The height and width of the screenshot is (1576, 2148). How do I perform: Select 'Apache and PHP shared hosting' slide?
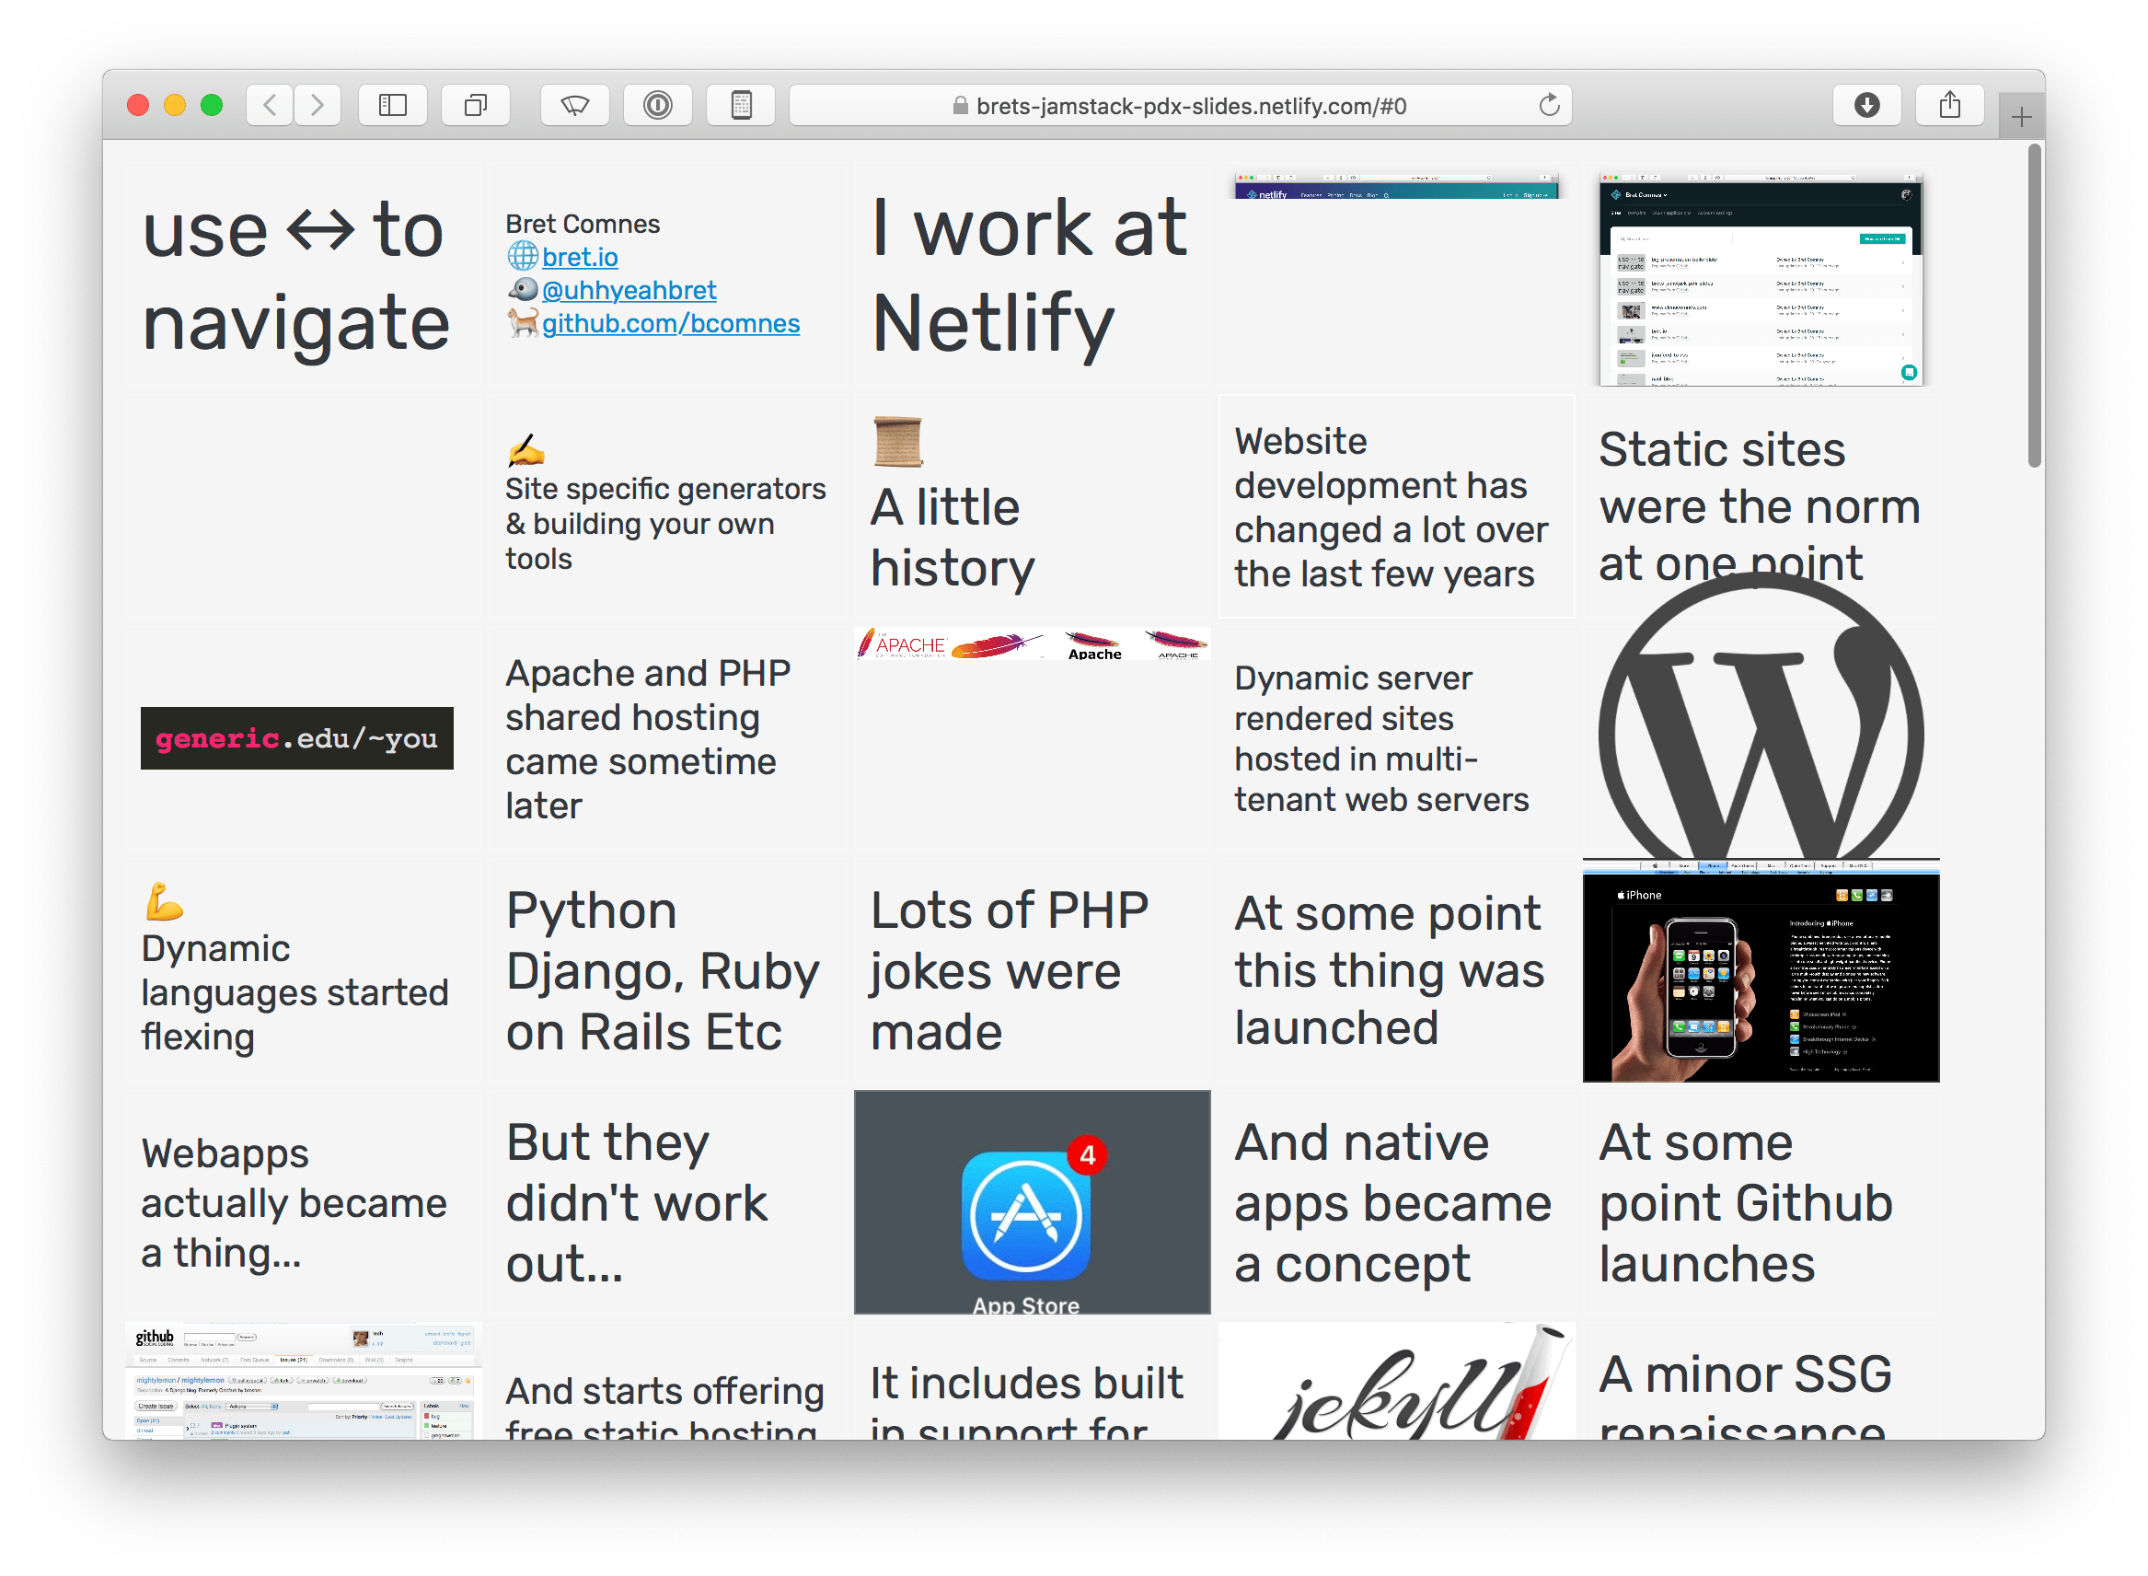pos(667,737)
